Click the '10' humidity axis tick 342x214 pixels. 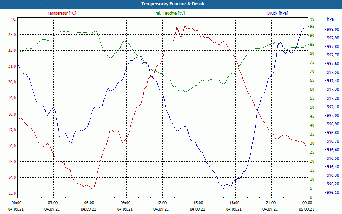[312, 179]
